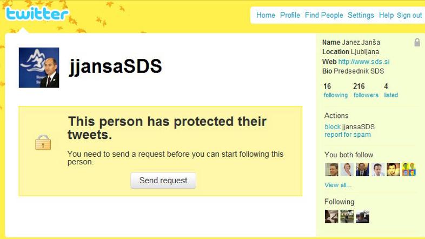Click the padlock icon beside the profile name
Screen dimensions: 425x239
(417, 42)
